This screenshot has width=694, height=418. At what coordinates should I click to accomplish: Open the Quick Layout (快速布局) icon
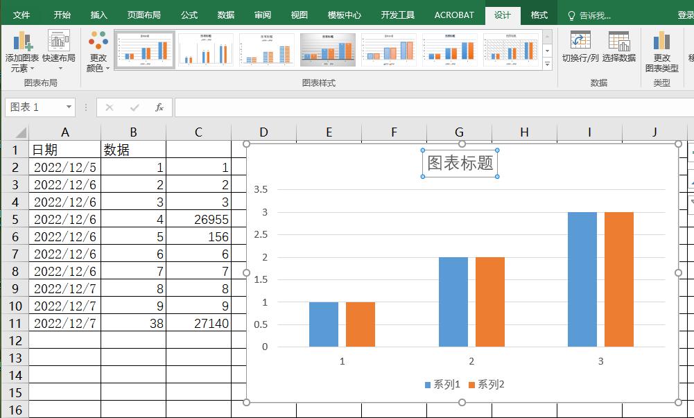[59, 42]
